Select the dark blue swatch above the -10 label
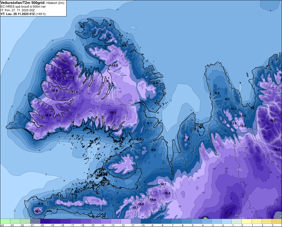282x227 pixels. pyautogui.click(x=146, y=221)
